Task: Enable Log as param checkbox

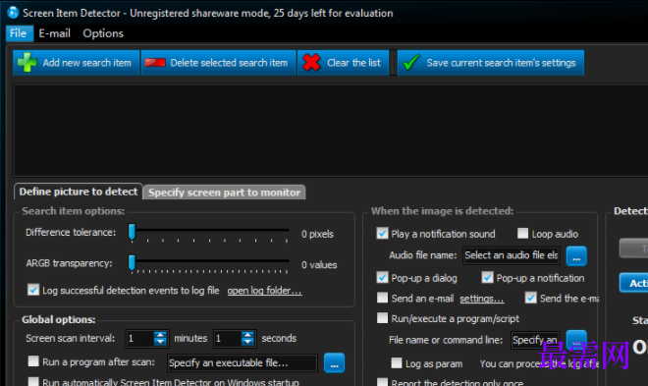Action: tap(397, 362)
